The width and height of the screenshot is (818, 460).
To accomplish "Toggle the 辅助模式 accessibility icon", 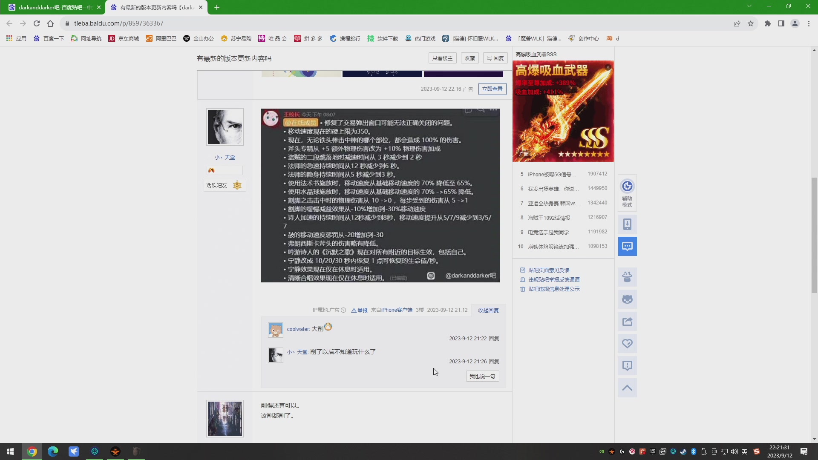I will 627,193.
